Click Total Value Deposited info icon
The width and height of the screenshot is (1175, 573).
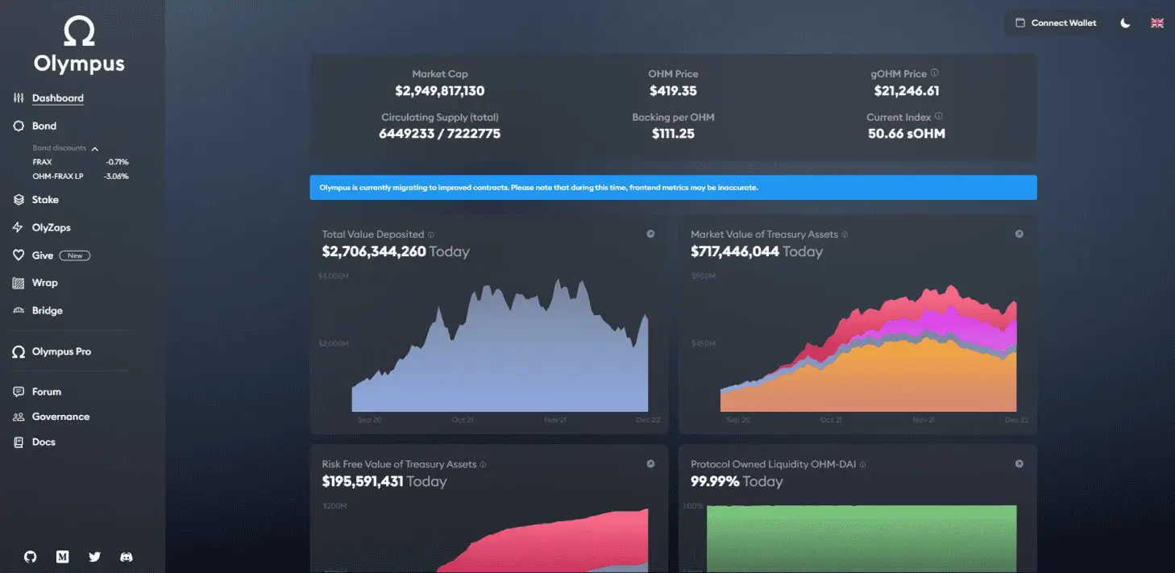tap(431, 235)
